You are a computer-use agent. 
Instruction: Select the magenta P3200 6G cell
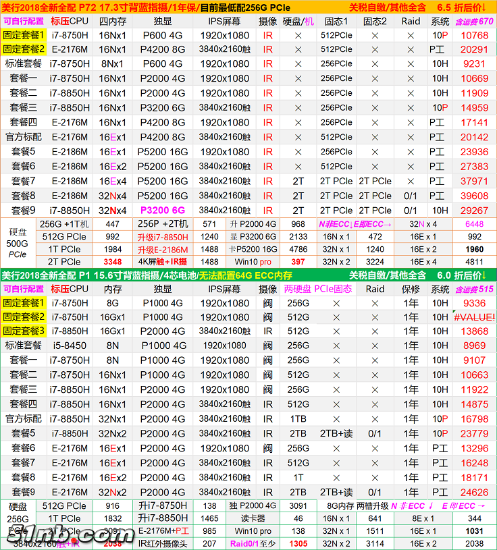163,210
